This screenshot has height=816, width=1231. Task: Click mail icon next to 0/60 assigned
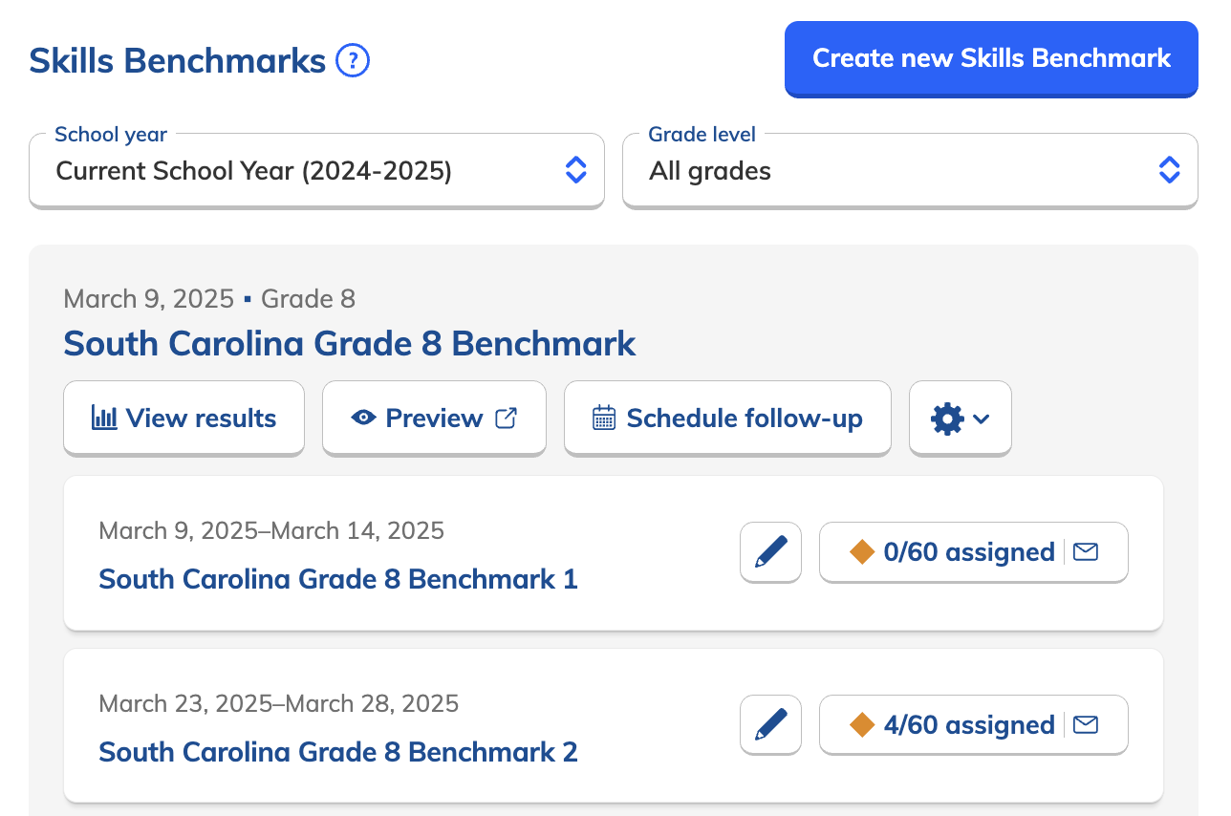(1086, 551)
